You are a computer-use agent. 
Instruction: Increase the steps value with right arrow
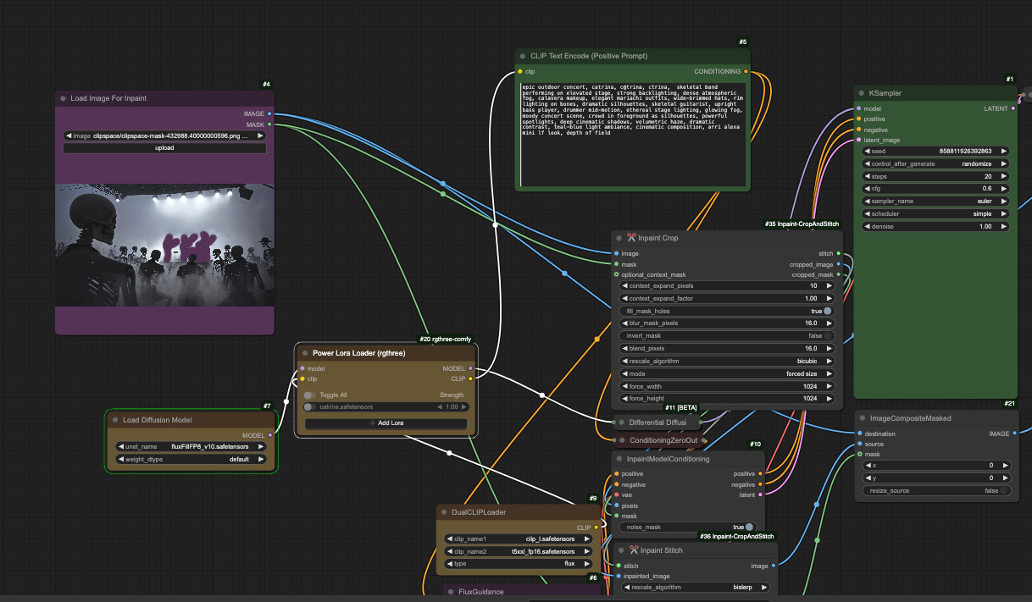click(x=1004, y=176)
